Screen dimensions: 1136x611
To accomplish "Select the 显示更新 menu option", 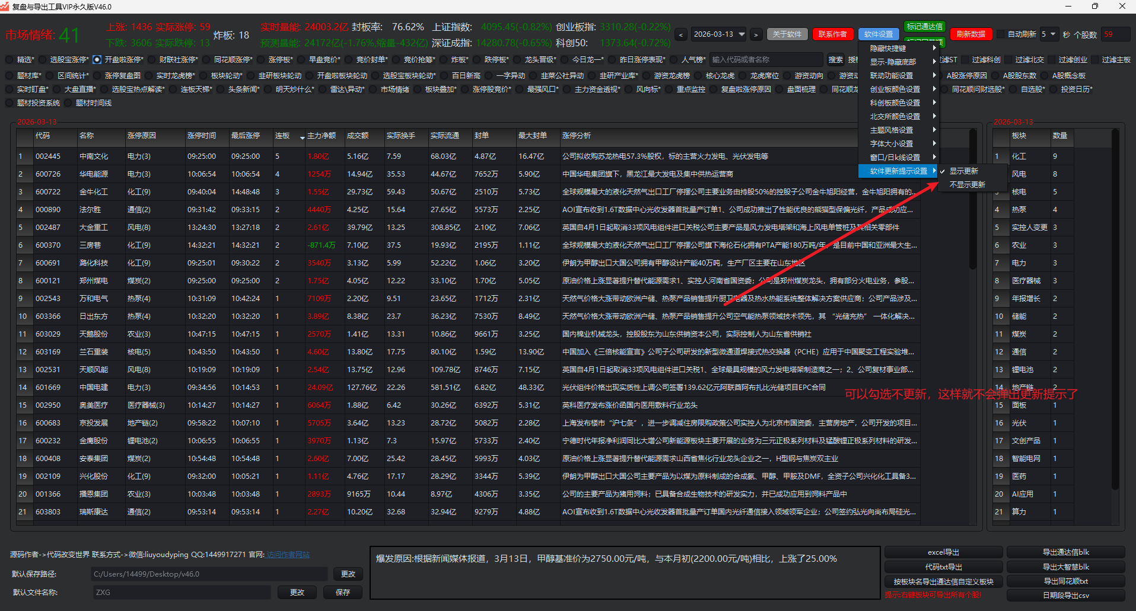I will point(964,171).
